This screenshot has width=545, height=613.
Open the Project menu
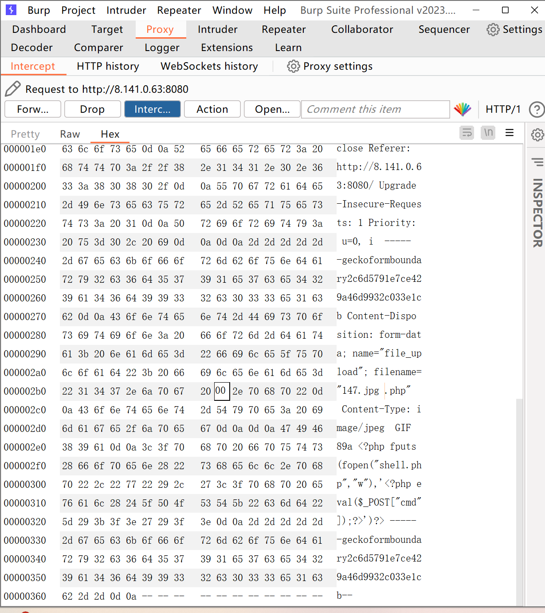point(78,10)
